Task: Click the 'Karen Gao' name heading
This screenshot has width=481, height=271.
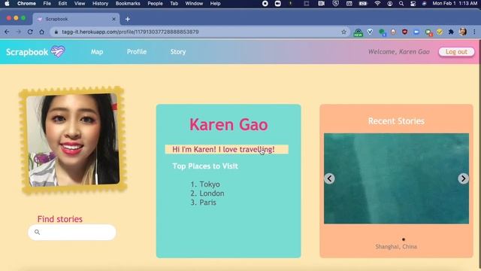Action: point(228,125)
